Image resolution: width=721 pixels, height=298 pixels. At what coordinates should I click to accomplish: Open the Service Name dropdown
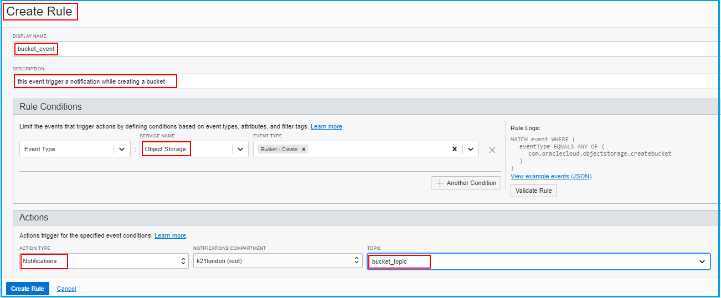pos(240,149)
